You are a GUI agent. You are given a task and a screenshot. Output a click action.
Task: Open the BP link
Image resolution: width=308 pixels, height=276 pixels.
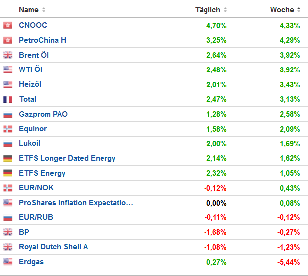click(x=24, y=232)
